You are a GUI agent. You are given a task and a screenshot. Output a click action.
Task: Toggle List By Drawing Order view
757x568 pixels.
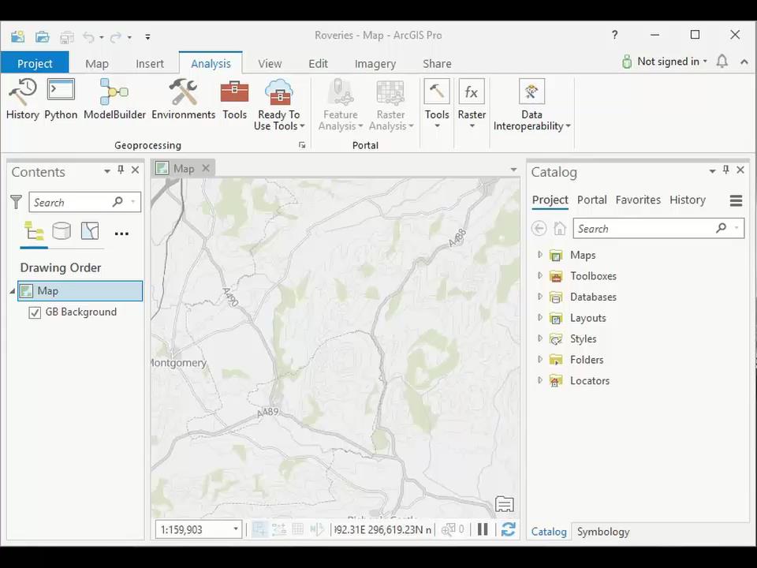click(34, 231)
